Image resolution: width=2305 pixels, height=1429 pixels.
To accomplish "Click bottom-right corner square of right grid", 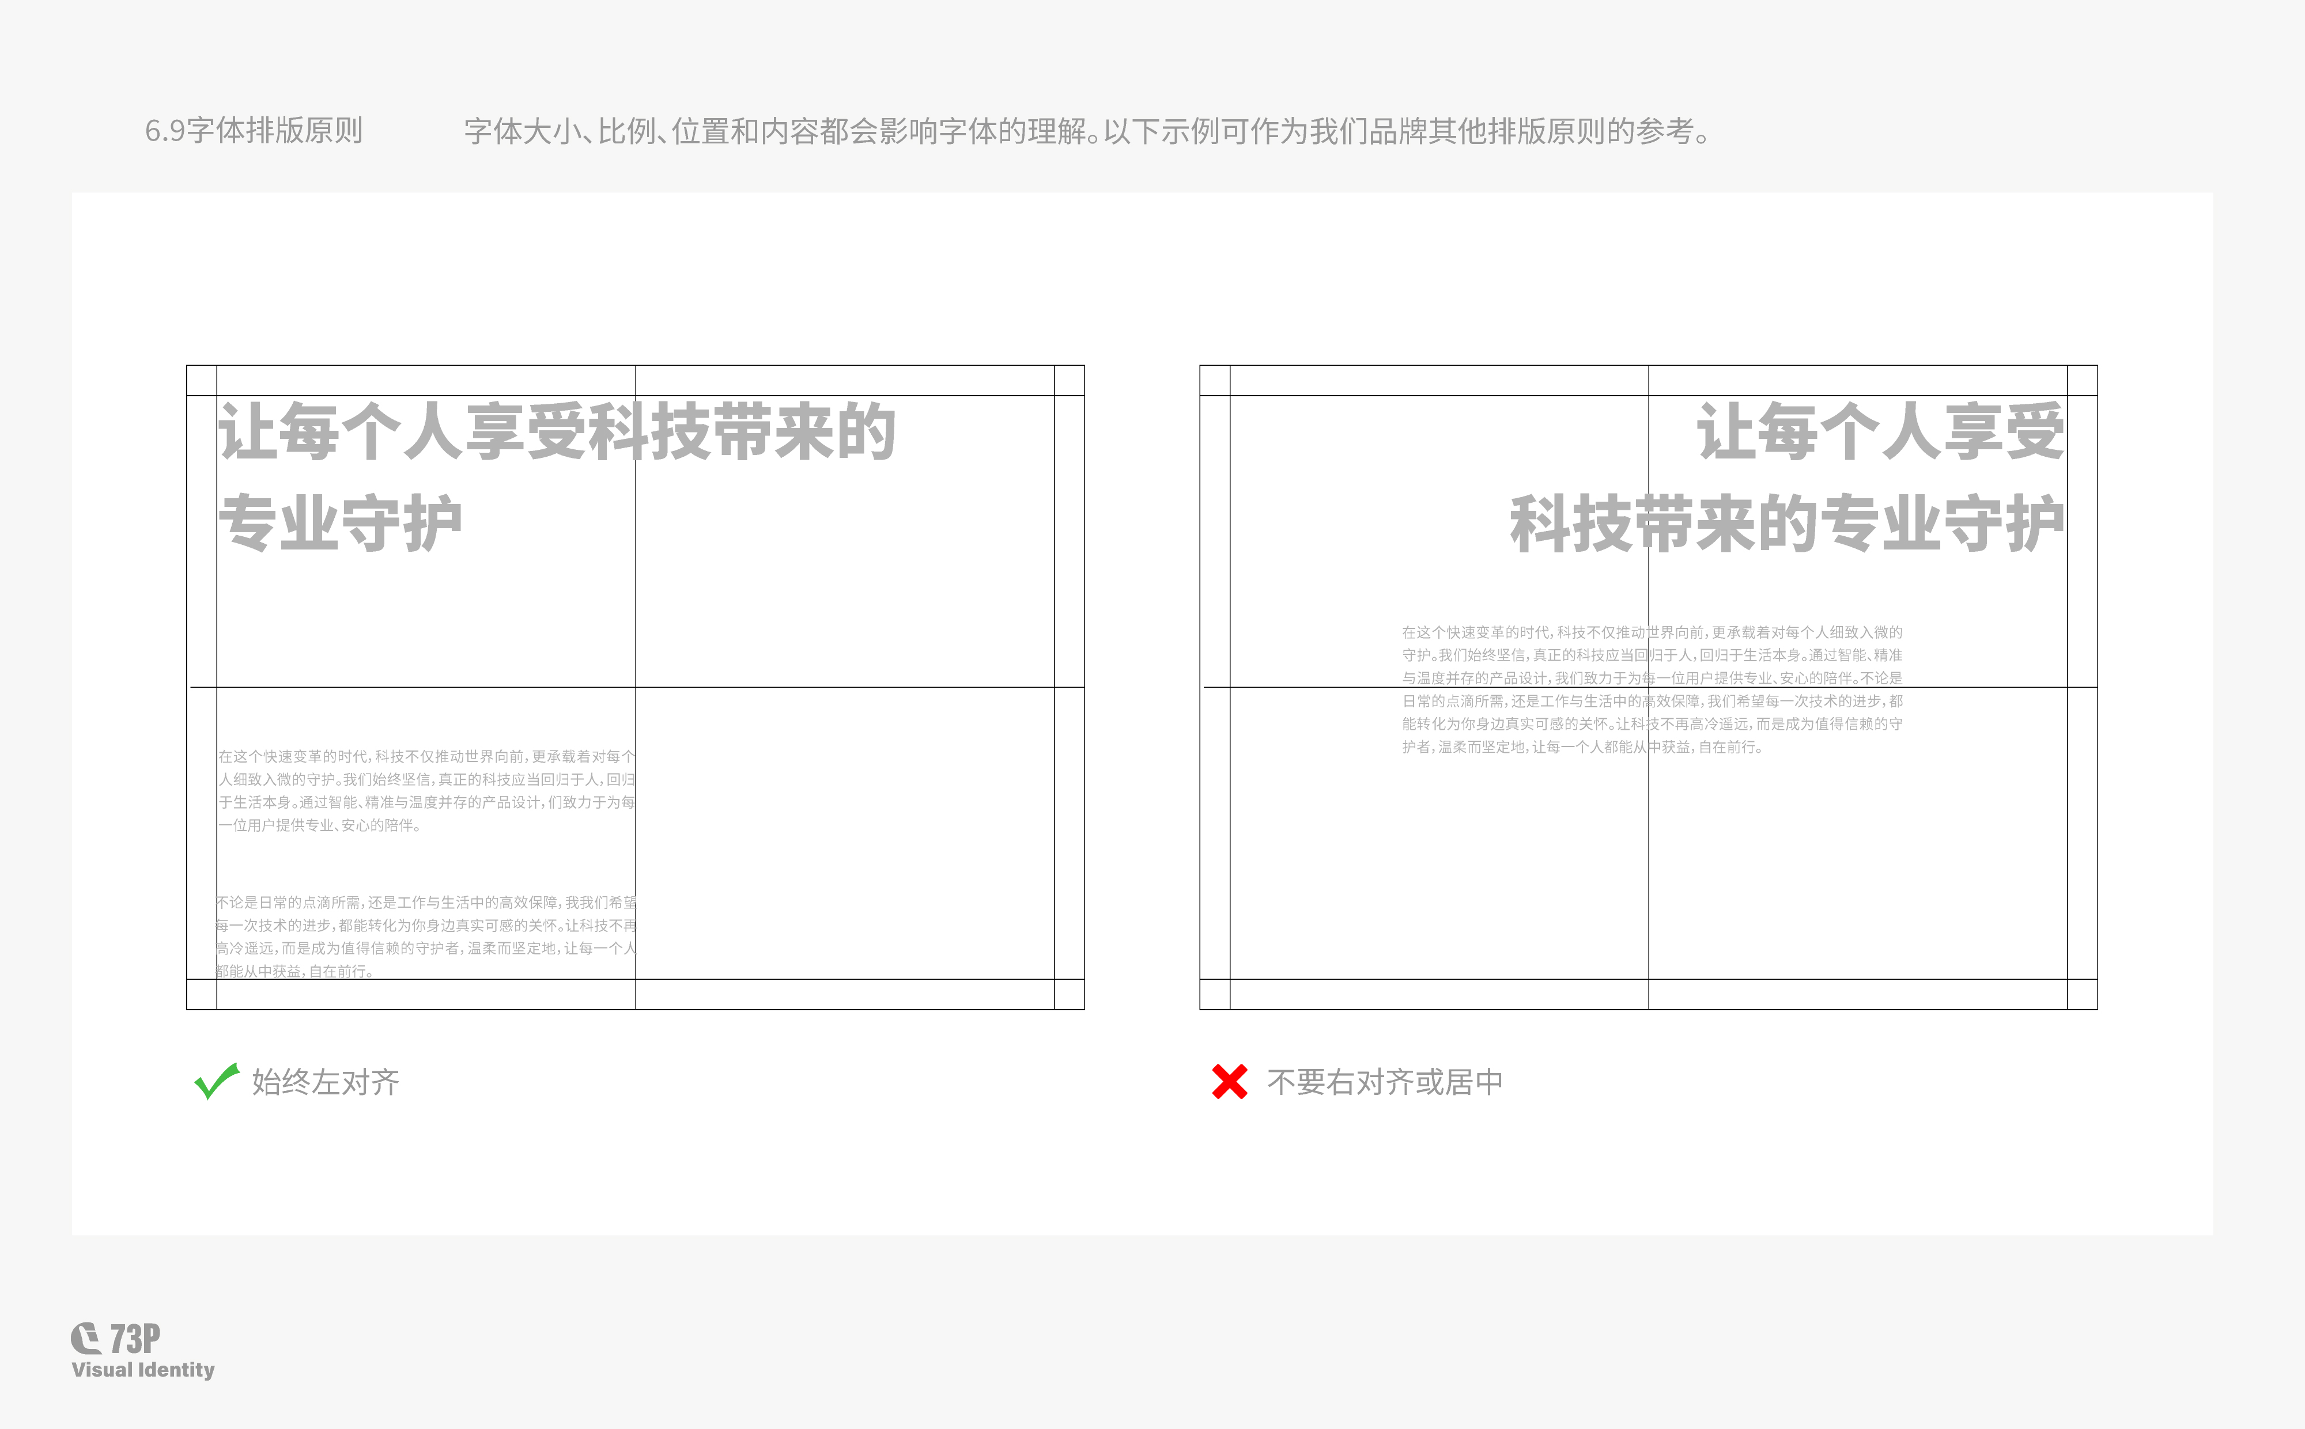I will click(2082, 994).
